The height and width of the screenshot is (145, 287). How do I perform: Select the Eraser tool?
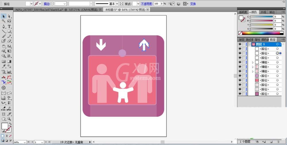(x=9, y=41)
